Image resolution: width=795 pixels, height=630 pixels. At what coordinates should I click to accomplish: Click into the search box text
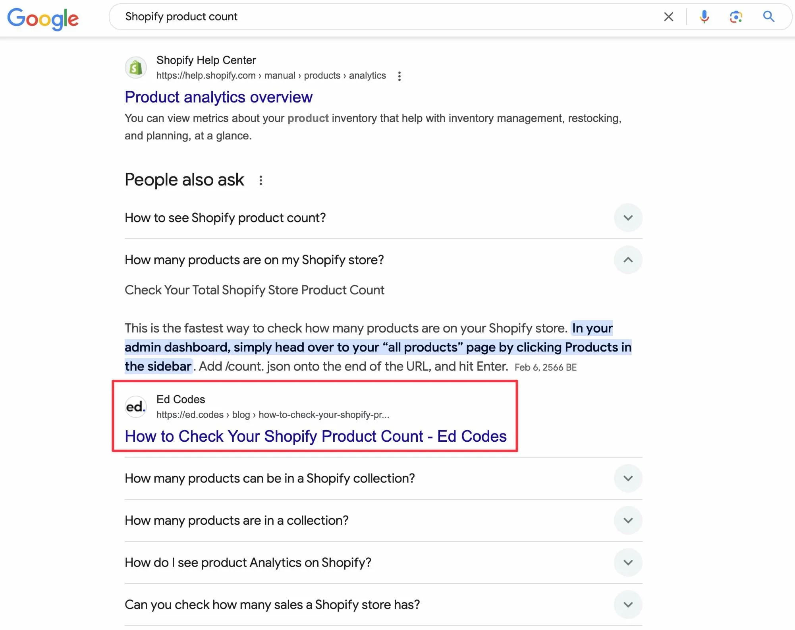click(x=181, y=17)
